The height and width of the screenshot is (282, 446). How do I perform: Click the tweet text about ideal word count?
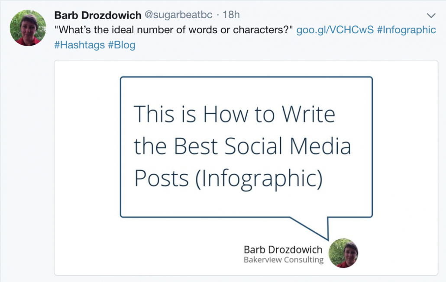click(174, 30)
